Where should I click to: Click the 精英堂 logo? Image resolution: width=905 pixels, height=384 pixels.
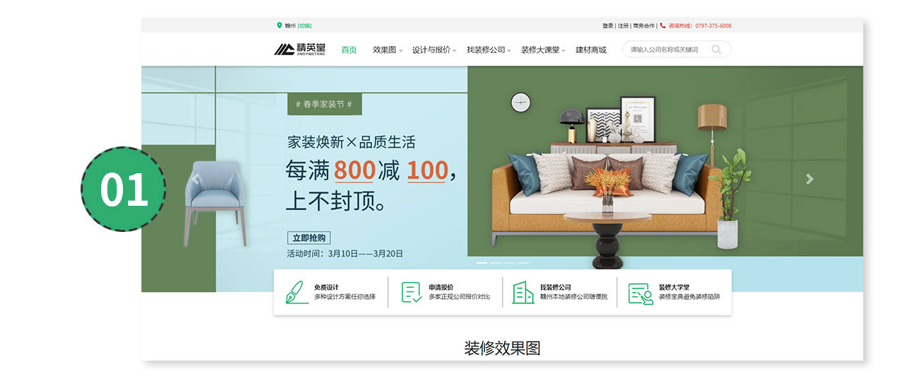(x=300, y=50)
